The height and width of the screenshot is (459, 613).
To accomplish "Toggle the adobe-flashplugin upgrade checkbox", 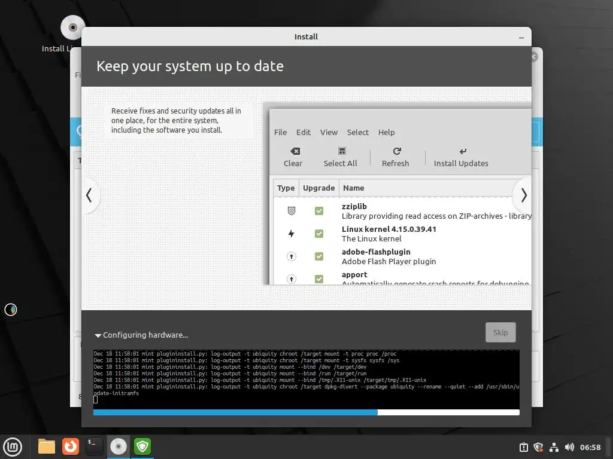I will click(319, 256).
